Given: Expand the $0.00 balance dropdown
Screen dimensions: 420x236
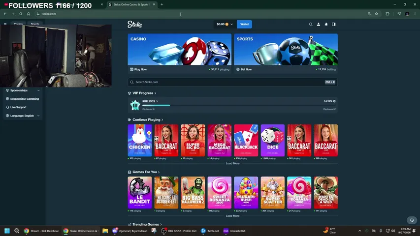Looking at the screenshot, I should point(225,25).
